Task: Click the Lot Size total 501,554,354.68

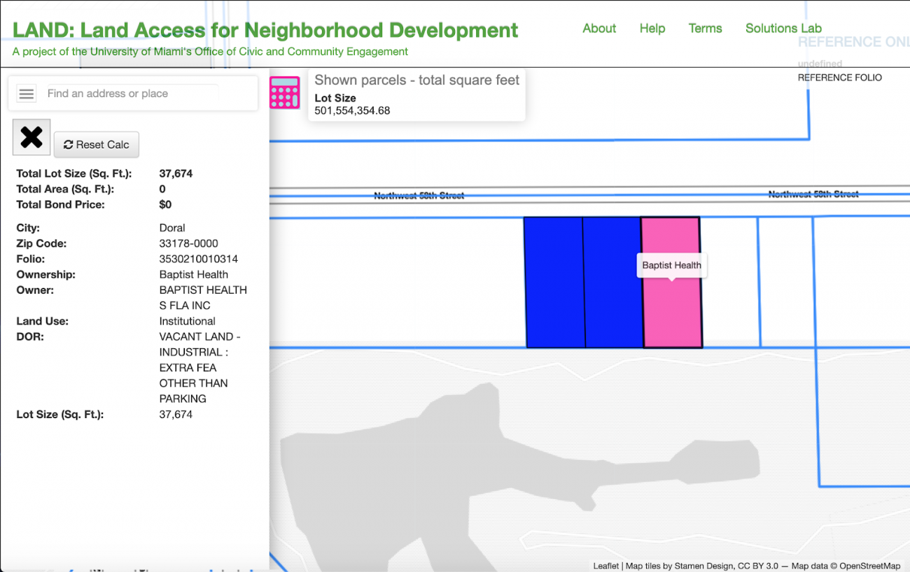Action: (x=352, y=110)
